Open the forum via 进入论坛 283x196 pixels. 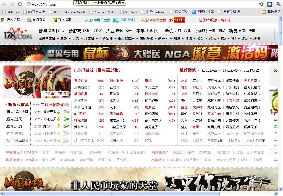click(x=11, y=20)
